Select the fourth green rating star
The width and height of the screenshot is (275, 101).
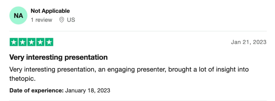tap(40, 42)
